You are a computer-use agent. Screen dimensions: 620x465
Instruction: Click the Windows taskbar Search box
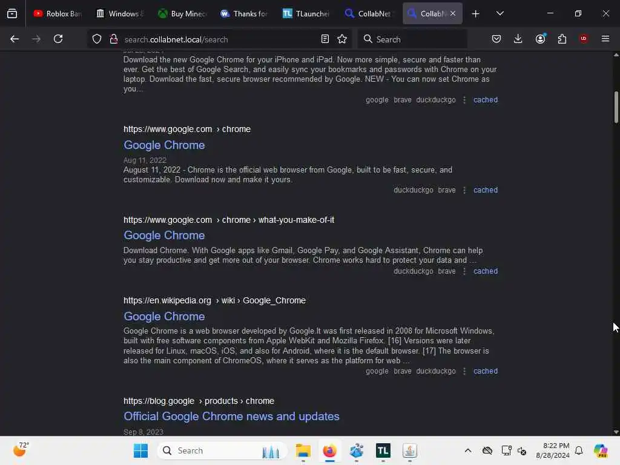point(222,450)
